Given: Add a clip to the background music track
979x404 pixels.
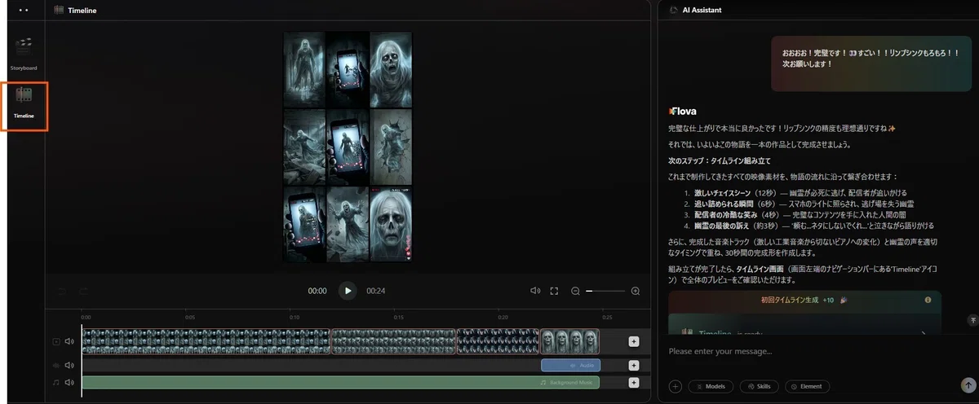Looking at the screenshot, I should click(634, 382).
